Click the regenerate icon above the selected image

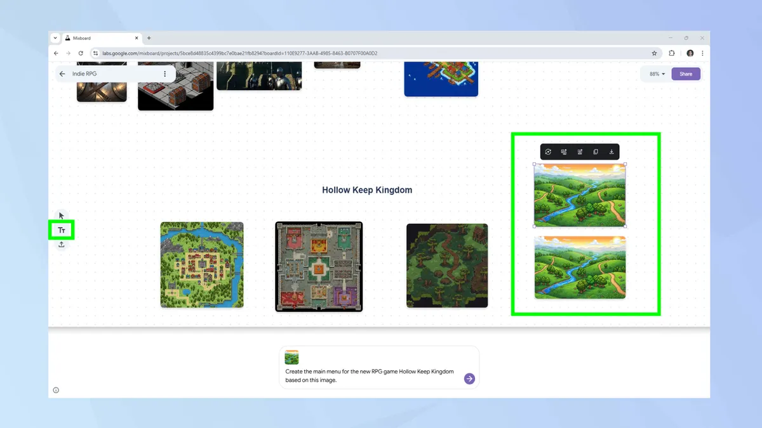[x=548, y=152]
